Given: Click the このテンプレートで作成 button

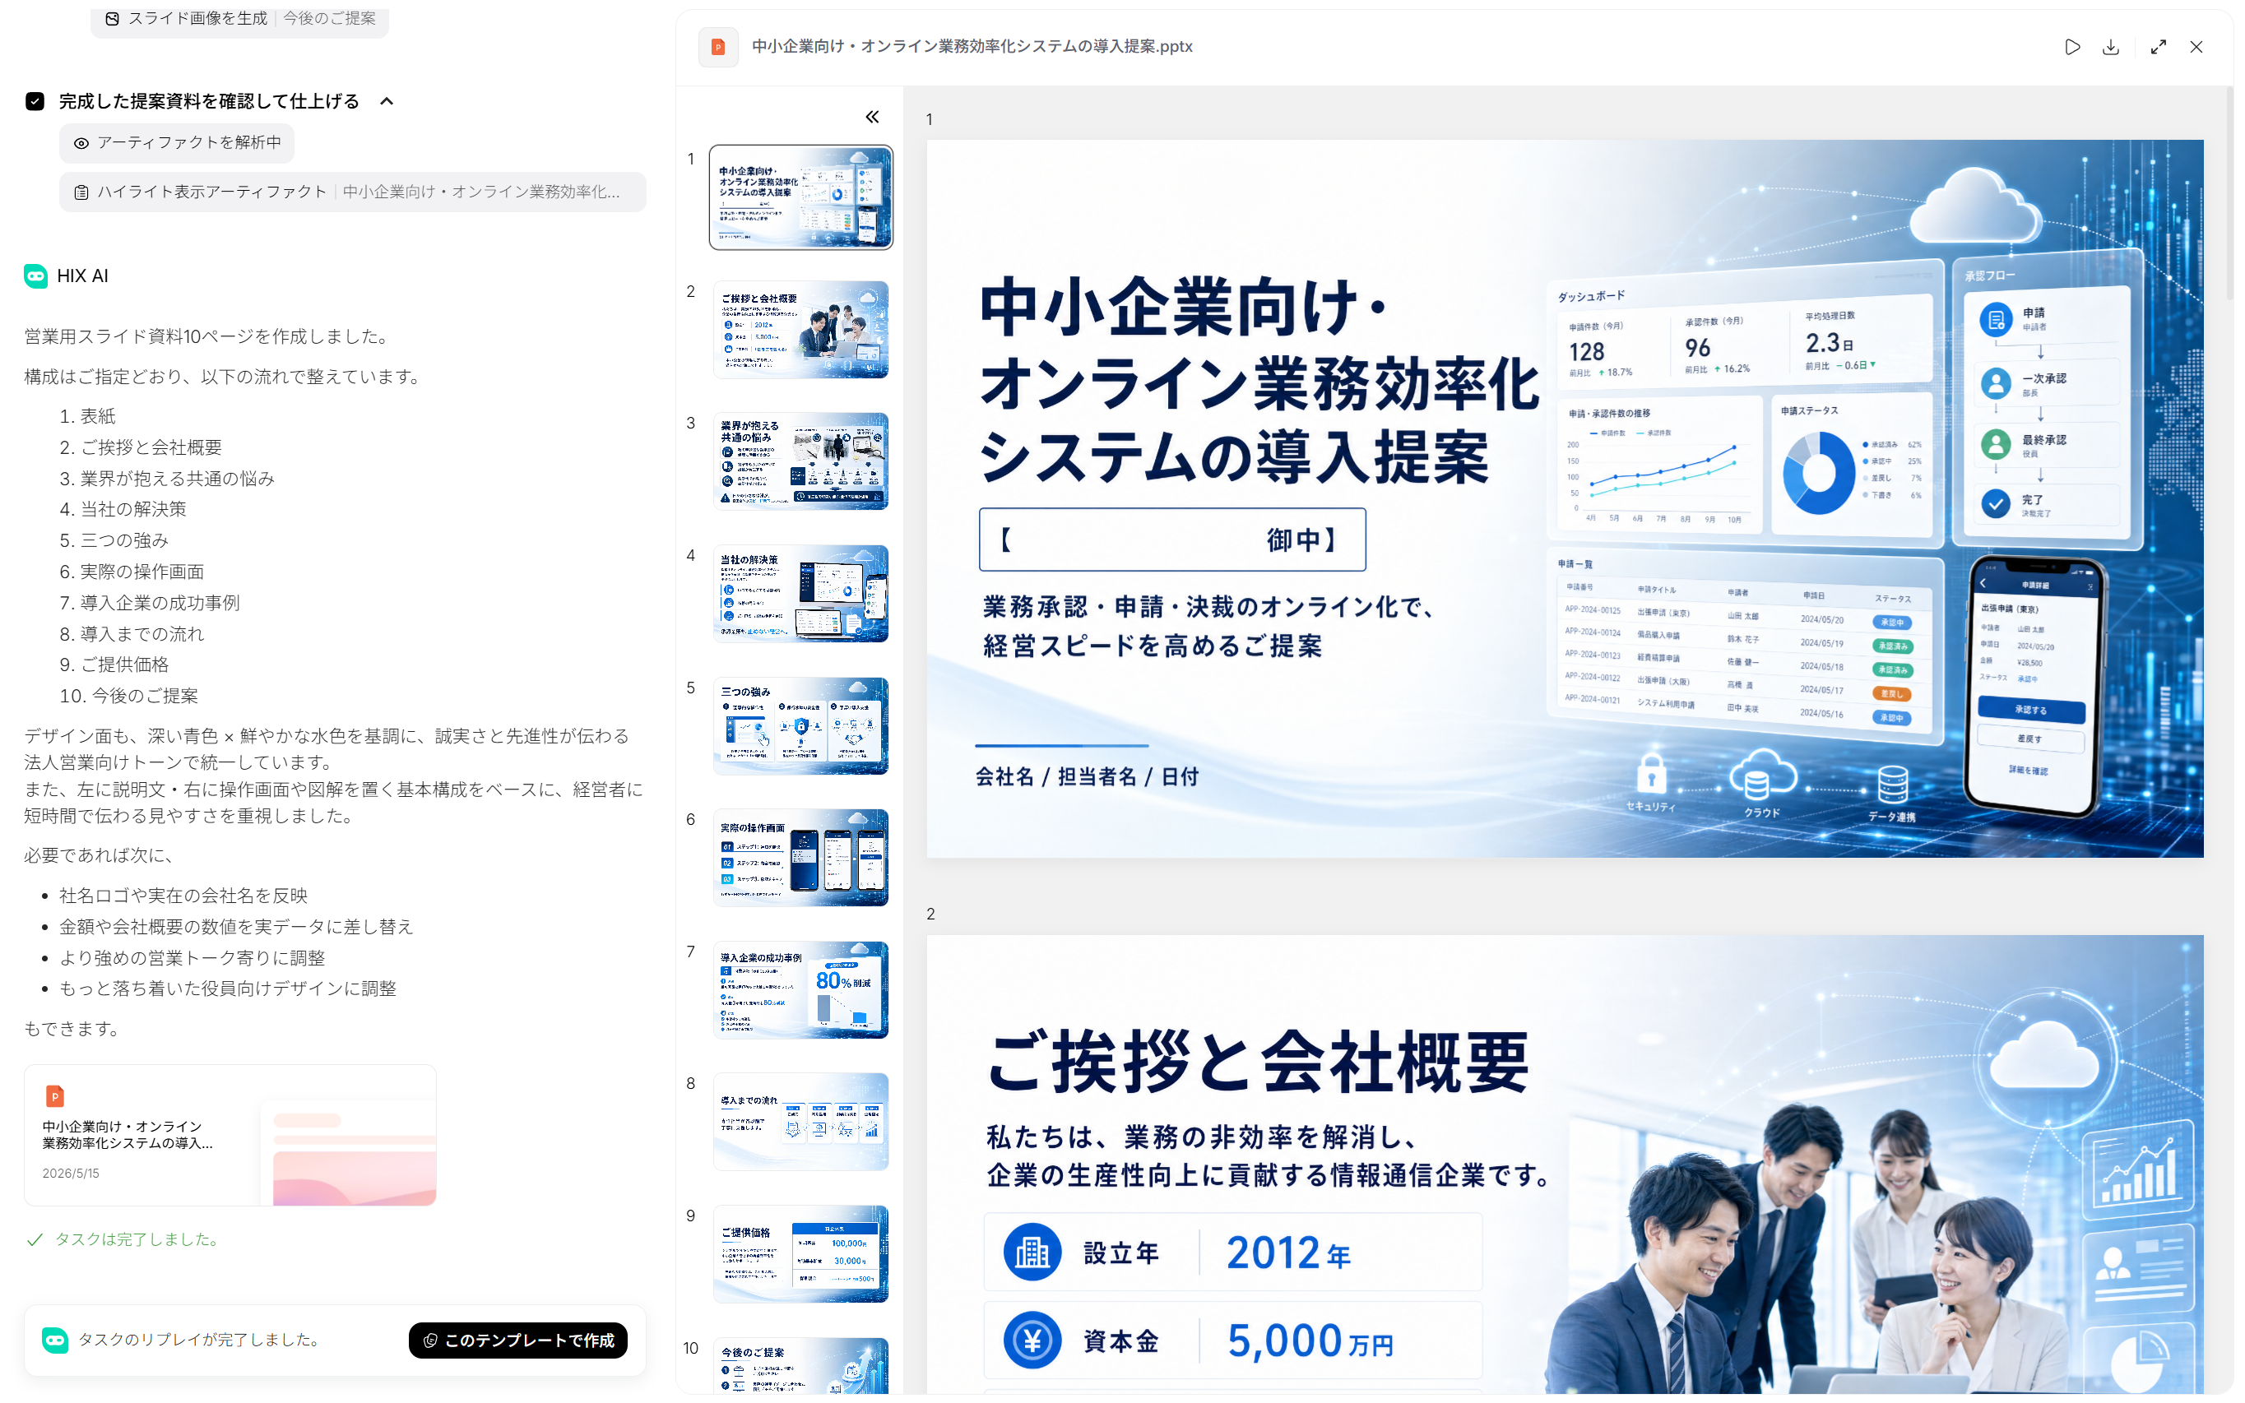Looking at the screenshot, I should coord(518,1340).
